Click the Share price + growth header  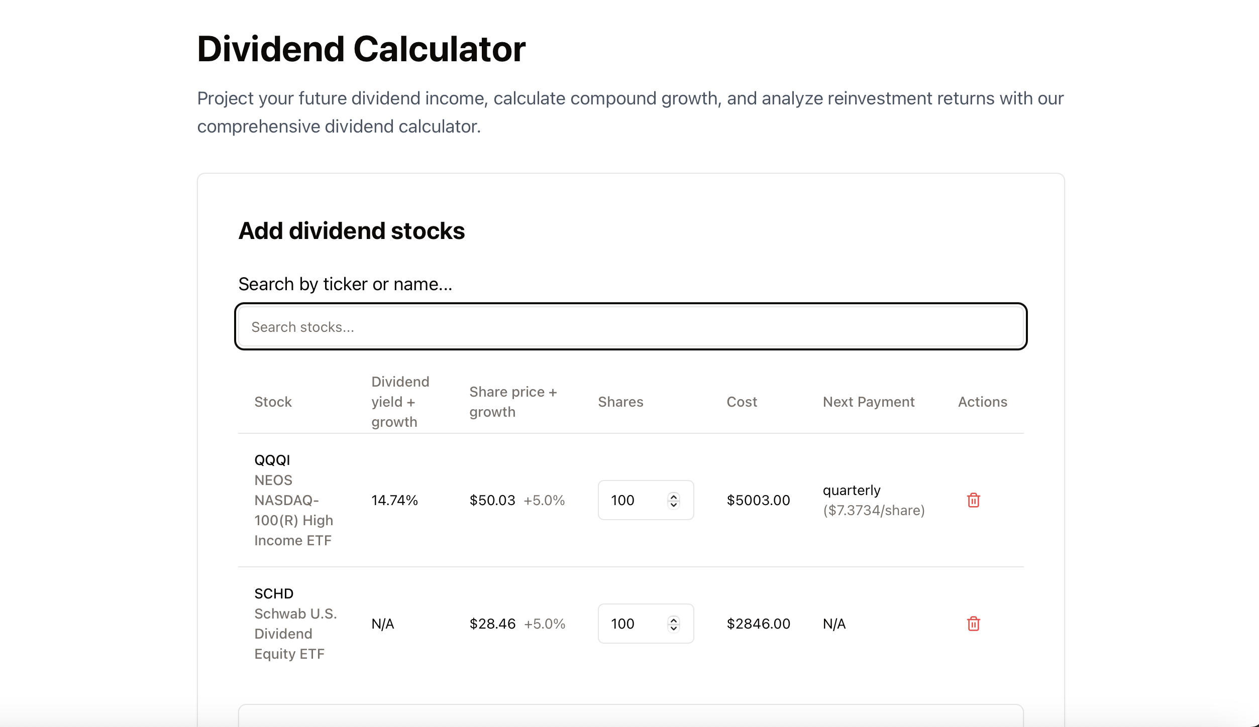tap(513, 401)
